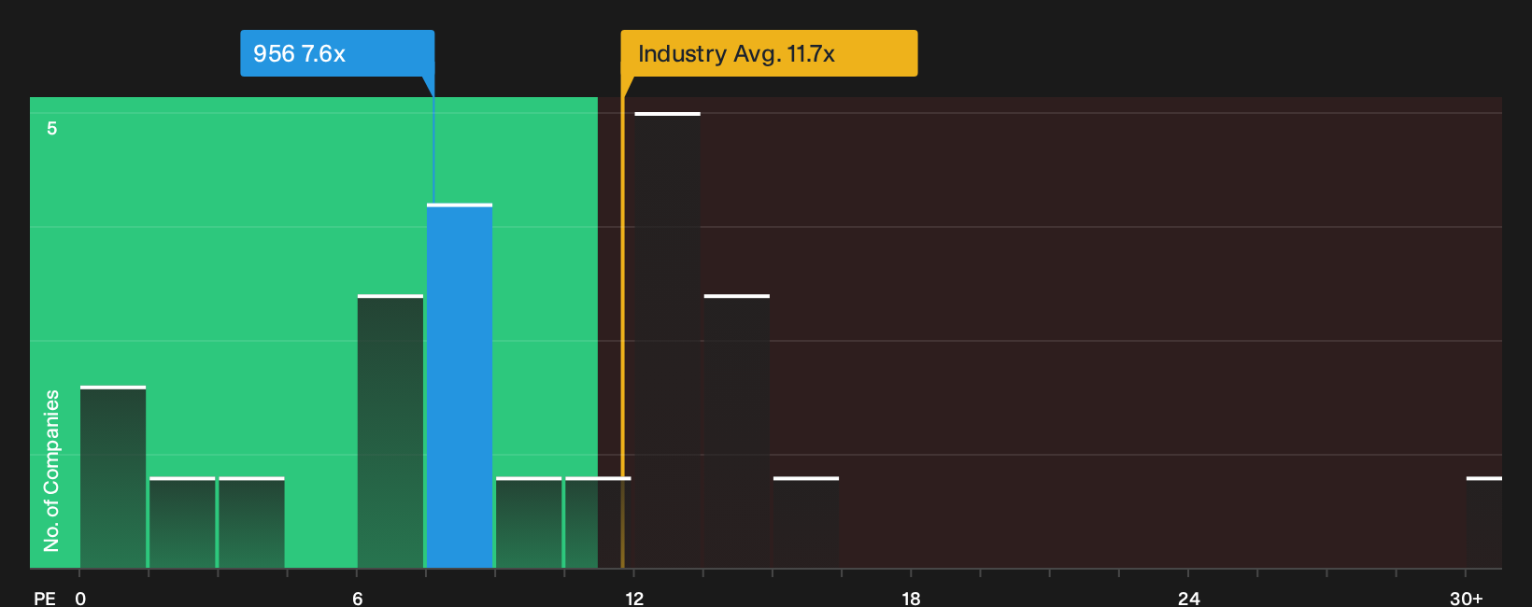The height and width of the screenshot is (607, 1532).
Task: Select the '30+' axis tick label
Action: click(1467, 599)
